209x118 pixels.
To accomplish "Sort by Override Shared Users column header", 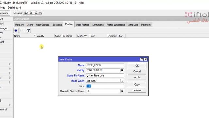I will 116,36.
